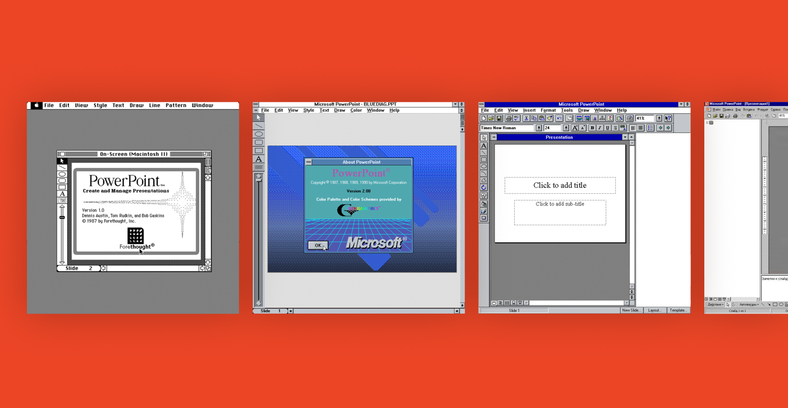The height and width of the screenshot is (408, 788).
Task: Toggle Italic formatting in Presentation toolbar
Action: pos(599,128)
